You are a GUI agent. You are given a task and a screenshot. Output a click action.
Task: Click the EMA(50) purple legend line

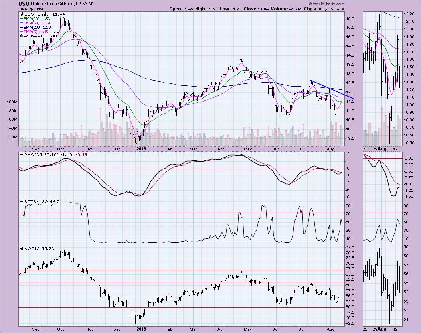[x=21, y=23]
